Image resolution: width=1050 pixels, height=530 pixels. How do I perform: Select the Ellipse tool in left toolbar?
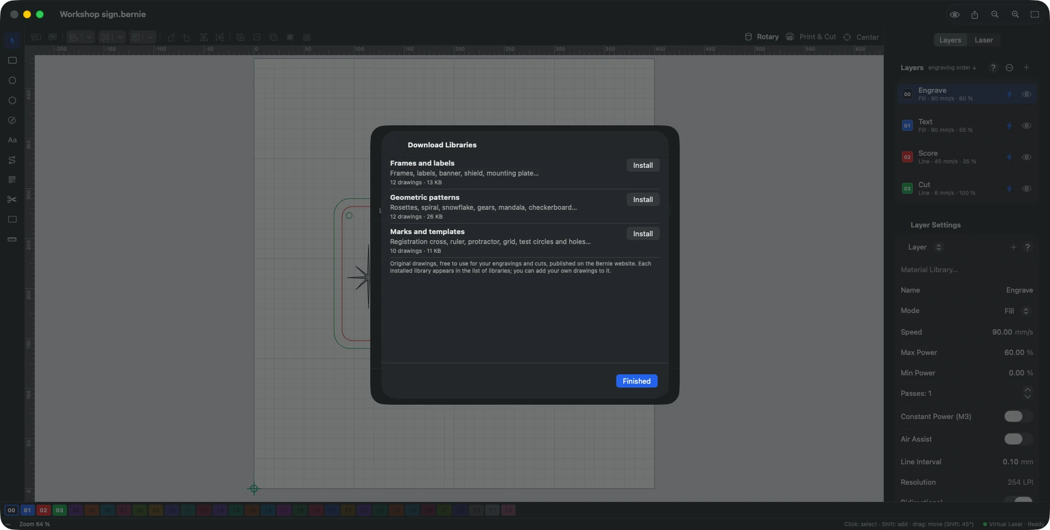click(x=12, y=80)
